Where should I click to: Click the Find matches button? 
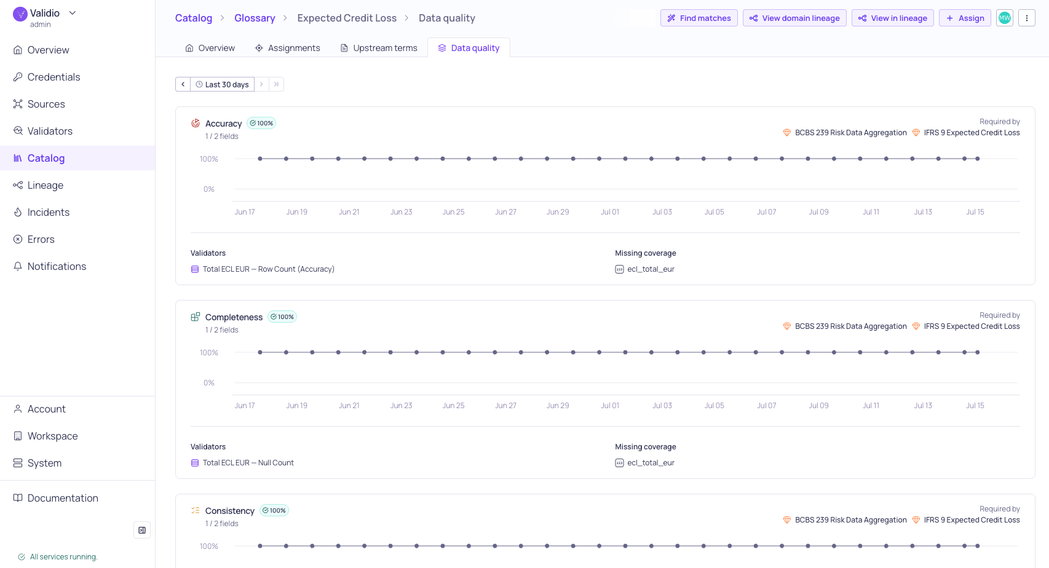tap(699, 18)
